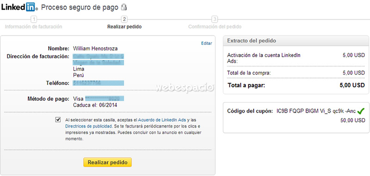Click Activación de la cuenta LinkedIn Ads
Viewport: 370px width, 176px height.
click(x=264, y=58)
